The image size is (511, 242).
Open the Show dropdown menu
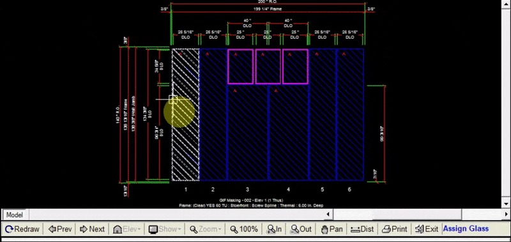pos(165,229)
